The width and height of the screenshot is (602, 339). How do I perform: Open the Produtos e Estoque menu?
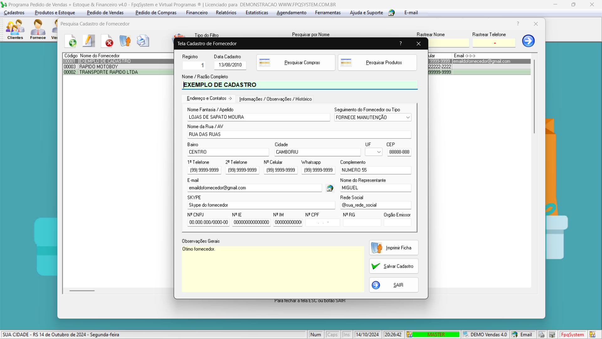pos(55,13)
